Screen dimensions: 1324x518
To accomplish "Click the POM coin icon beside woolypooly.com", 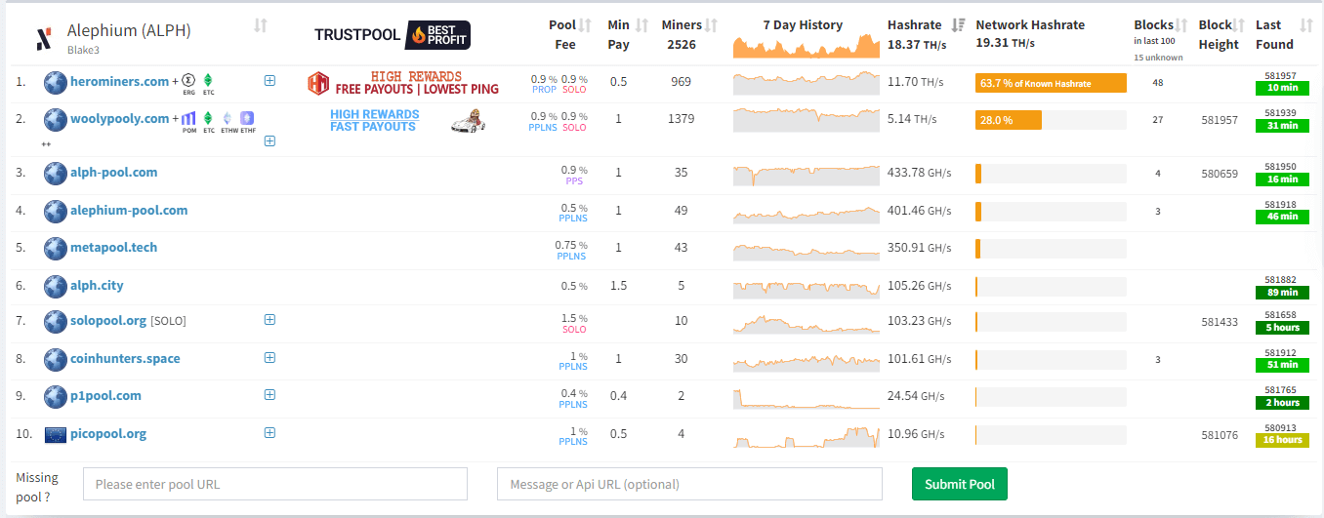I will tap(189, 118).
